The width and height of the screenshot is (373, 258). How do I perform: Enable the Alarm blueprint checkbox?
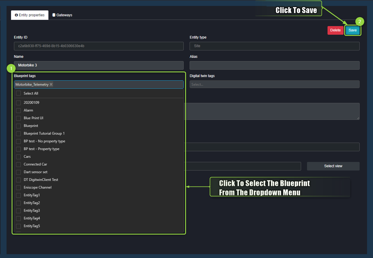tap(18, 110)
